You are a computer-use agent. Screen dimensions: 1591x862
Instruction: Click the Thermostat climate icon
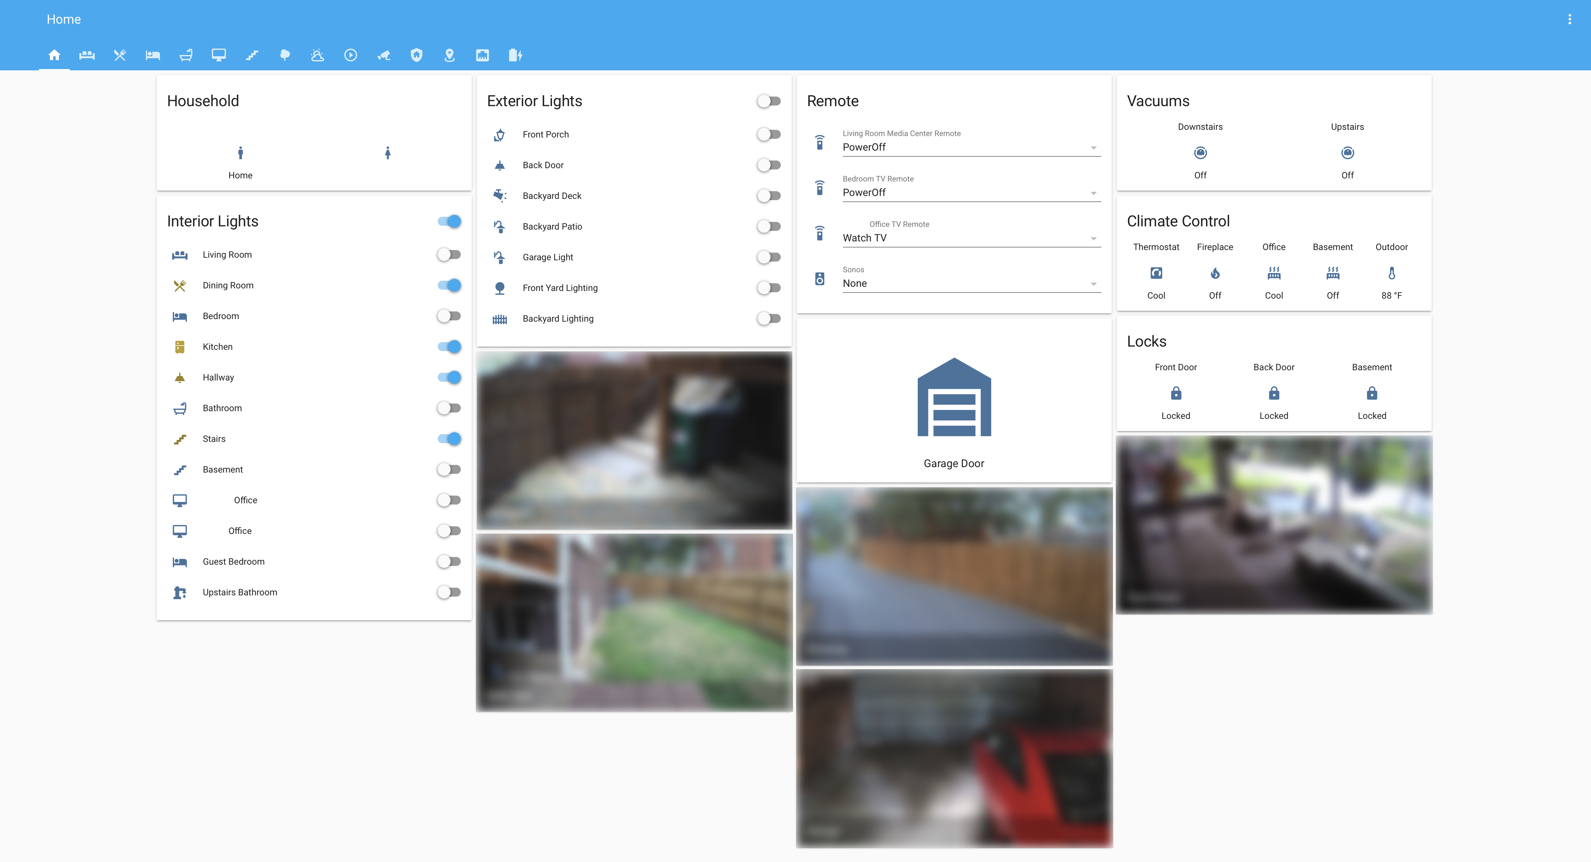point(1155,273)
